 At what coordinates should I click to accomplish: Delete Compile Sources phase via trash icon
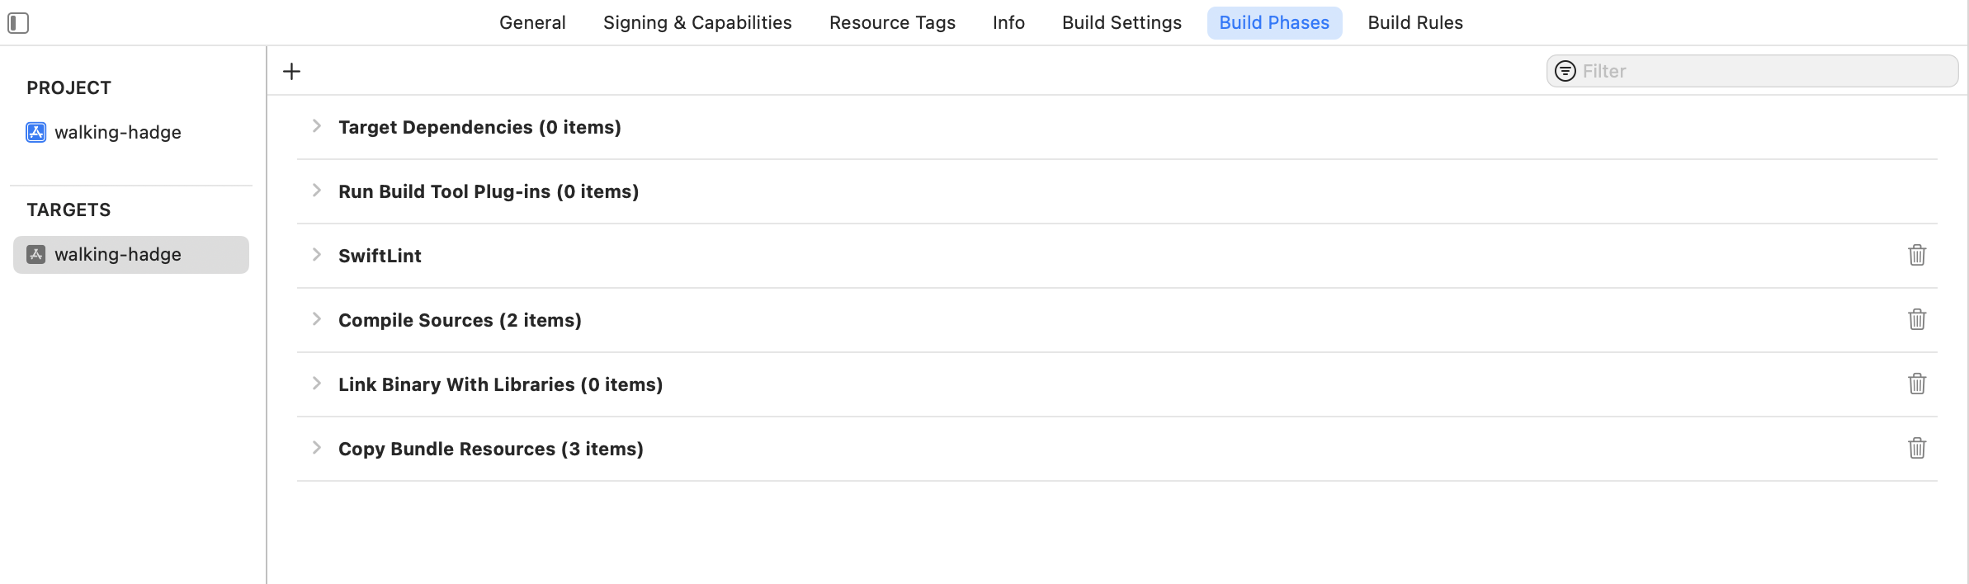pyautogui.click(x=1917, y=319)
